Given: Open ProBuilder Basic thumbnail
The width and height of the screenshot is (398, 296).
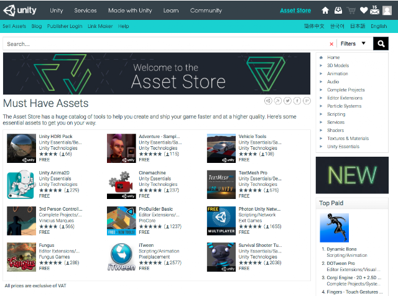Looking at the screenshot, I should pos(121,221).
